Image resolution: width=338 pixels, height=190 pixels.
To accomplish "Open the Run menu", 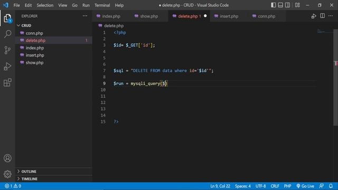I will click(86, 5).
